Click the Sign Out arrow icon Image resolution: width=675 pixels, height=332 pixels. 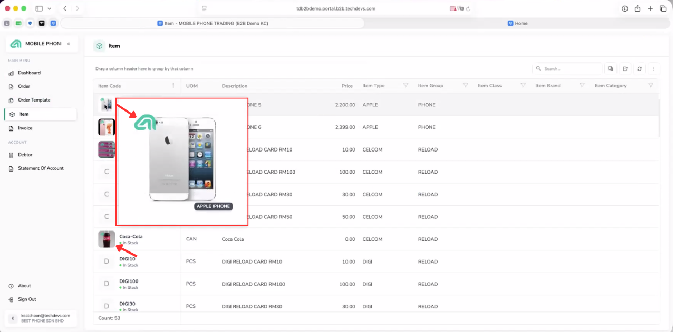(12, 299)
